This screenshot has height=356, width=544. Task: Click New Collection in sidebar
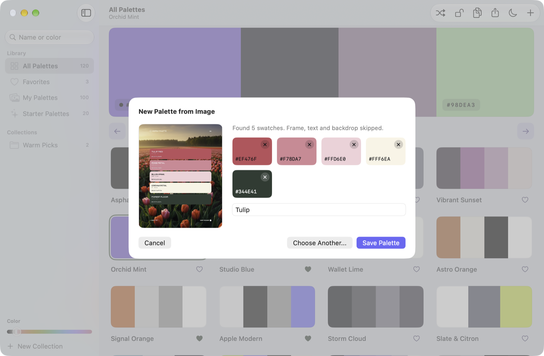(35, 346)
